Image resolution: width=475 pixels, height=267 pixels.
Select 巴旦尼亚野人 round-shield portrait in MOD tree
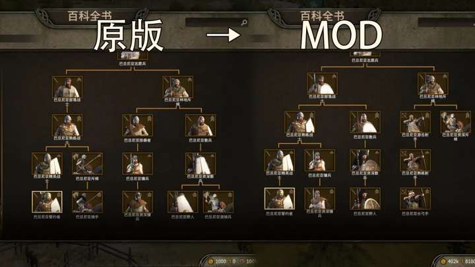click(x=365, y=198)
